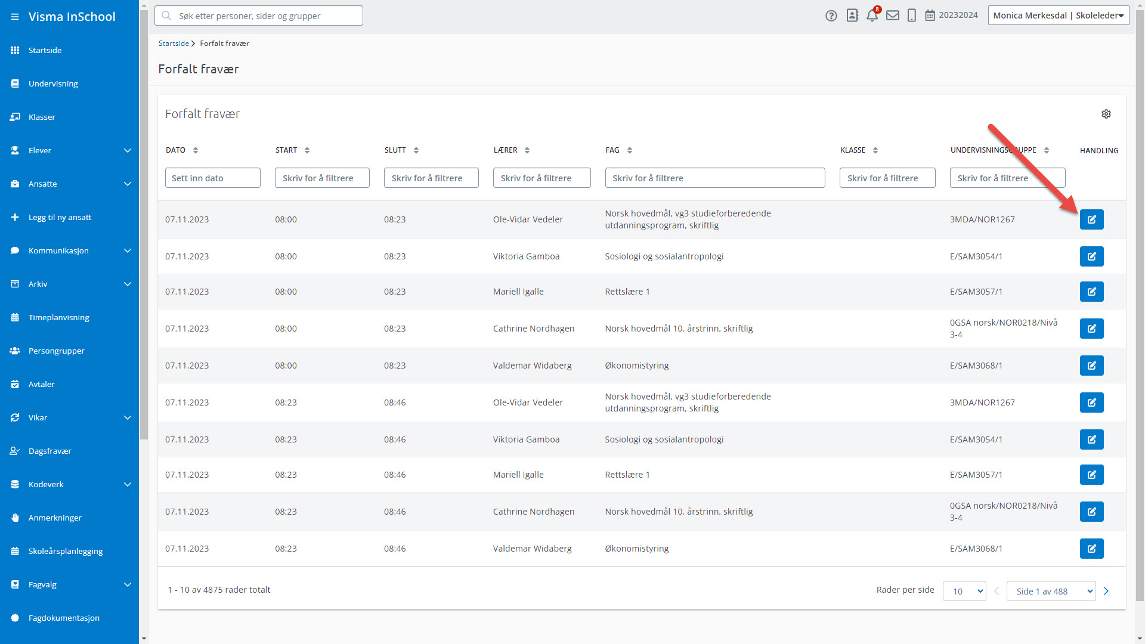Sort table by LÆRER column arrows
1145x644 pixels.
click(527, 150)
